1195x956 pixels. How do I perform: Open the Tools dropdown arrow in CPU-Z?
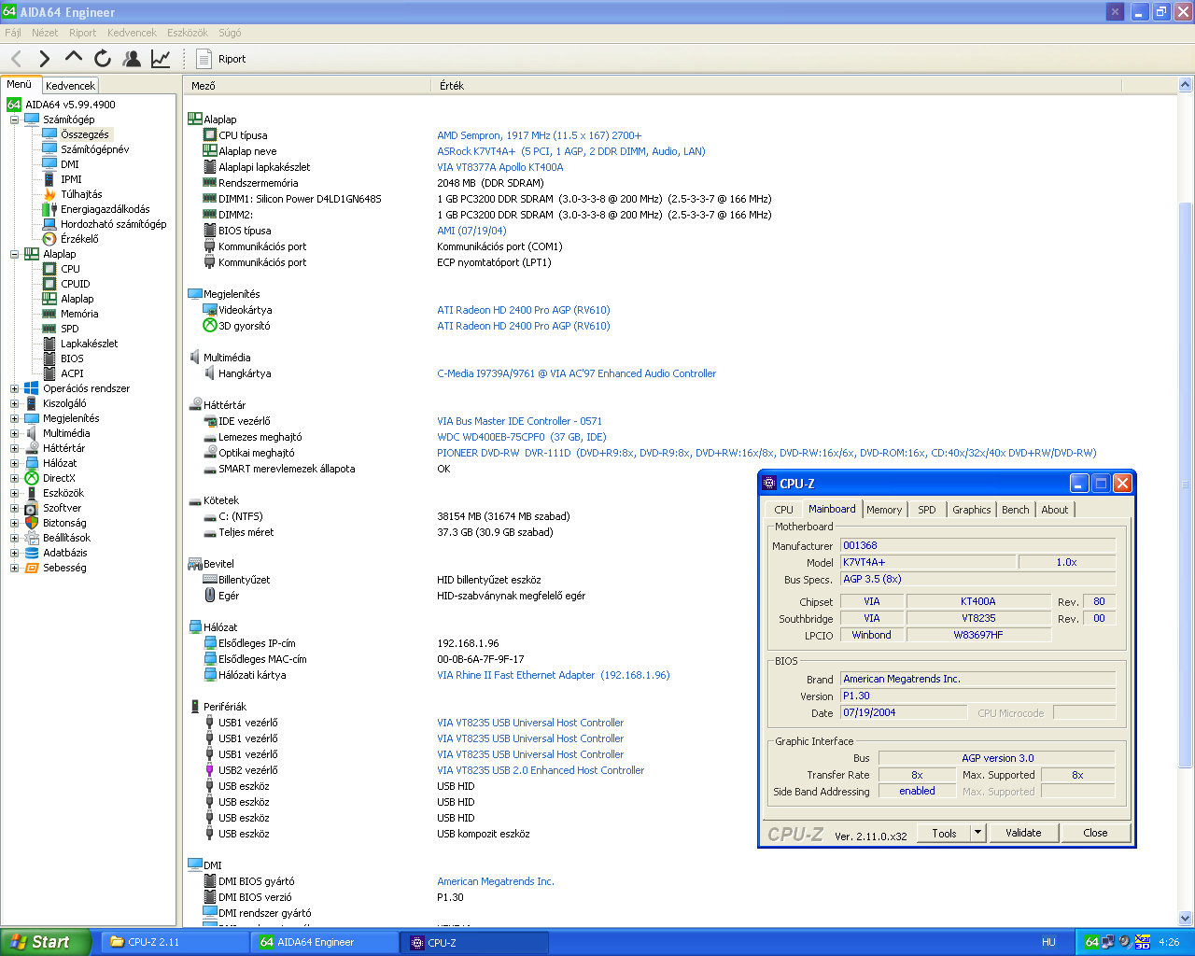(x=977, y=833)
